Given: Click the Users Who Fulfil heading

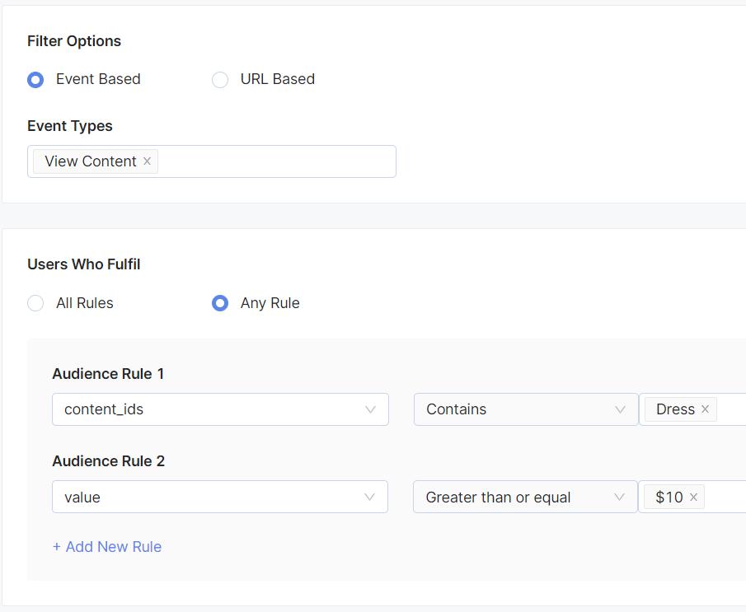Looking at the screenshot, I should click(x=84, y=264).
